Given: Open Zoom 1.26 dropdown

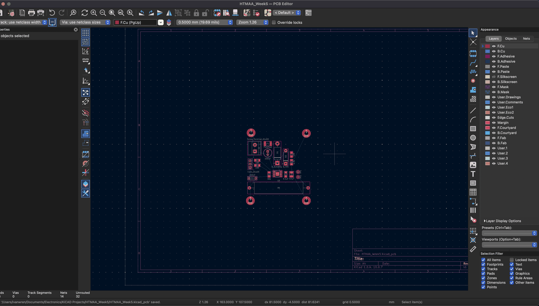Looking at the screenshot, I should tap(252, 23).
